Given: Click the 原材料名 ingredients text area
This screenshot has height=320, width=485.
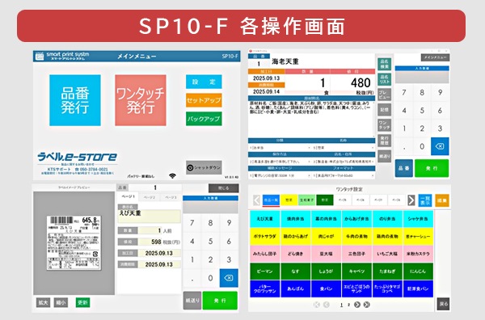Looking at the screenshot, I should [311, 119].
